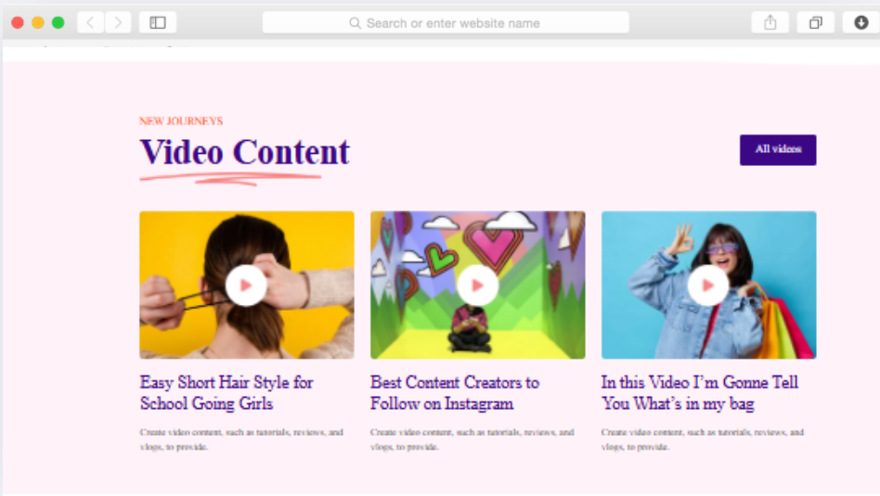
Task: Go back using the browser back arrow
Action: click(90, 22)
